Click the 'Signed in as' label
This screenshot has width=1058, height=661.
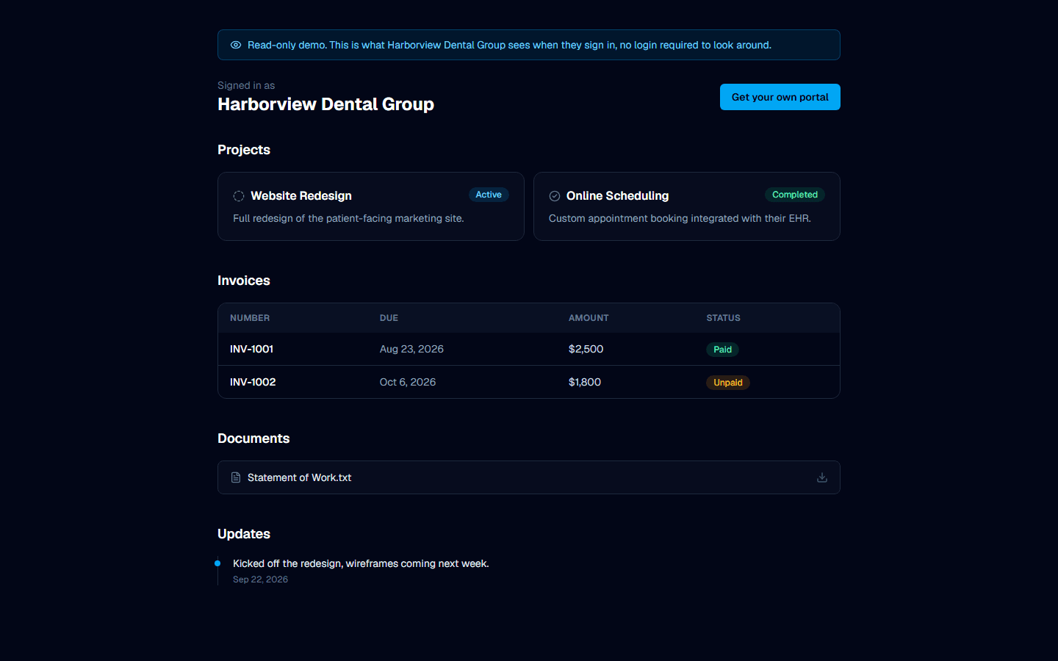pyautogui.click(x=246, y=85)
